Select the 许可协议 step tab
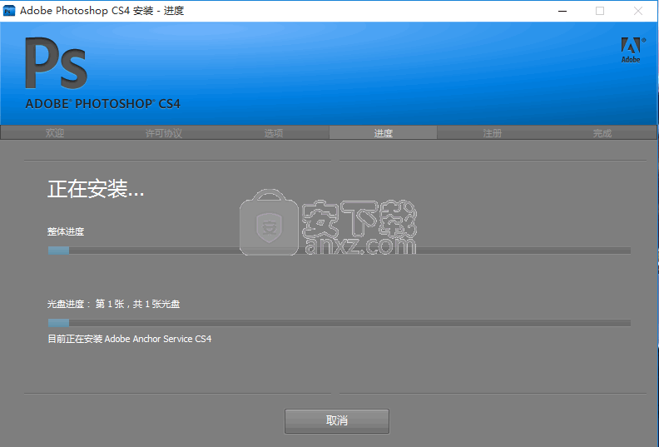 [x=164, y=133]
